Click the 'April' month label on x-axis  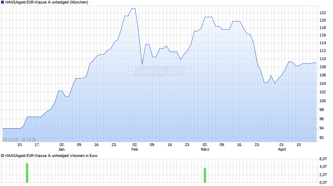282,149
